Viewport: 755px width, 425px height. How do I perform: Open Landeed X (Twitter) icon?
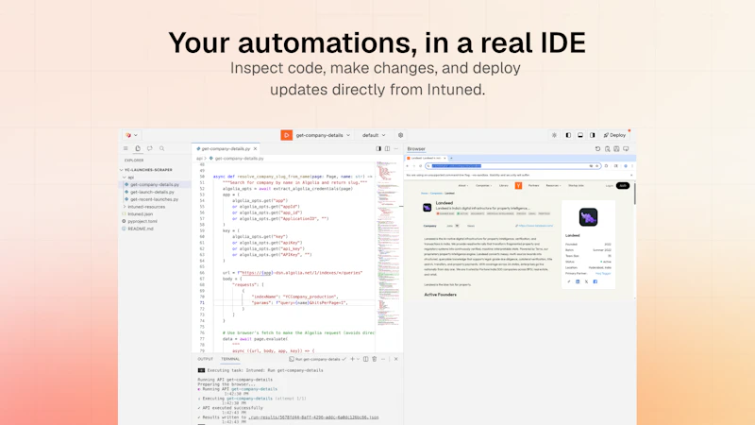click(586, 281)
